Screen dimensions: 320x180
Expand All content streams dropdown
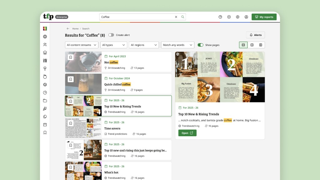82,45
